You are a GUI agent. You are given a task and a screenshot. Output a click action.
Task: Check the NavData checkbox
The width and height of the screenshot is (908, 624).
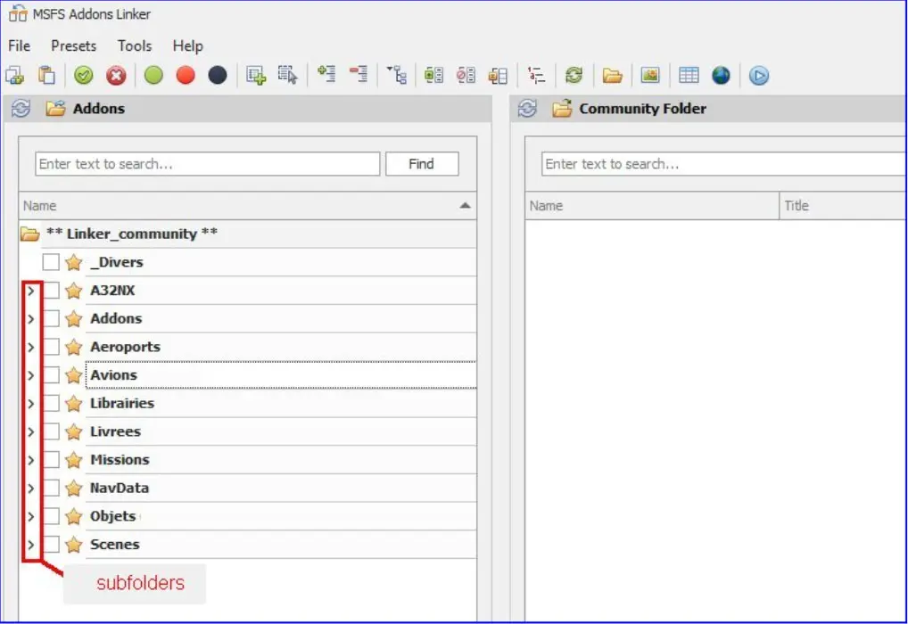pyautogui.click(x=51, y=488)
